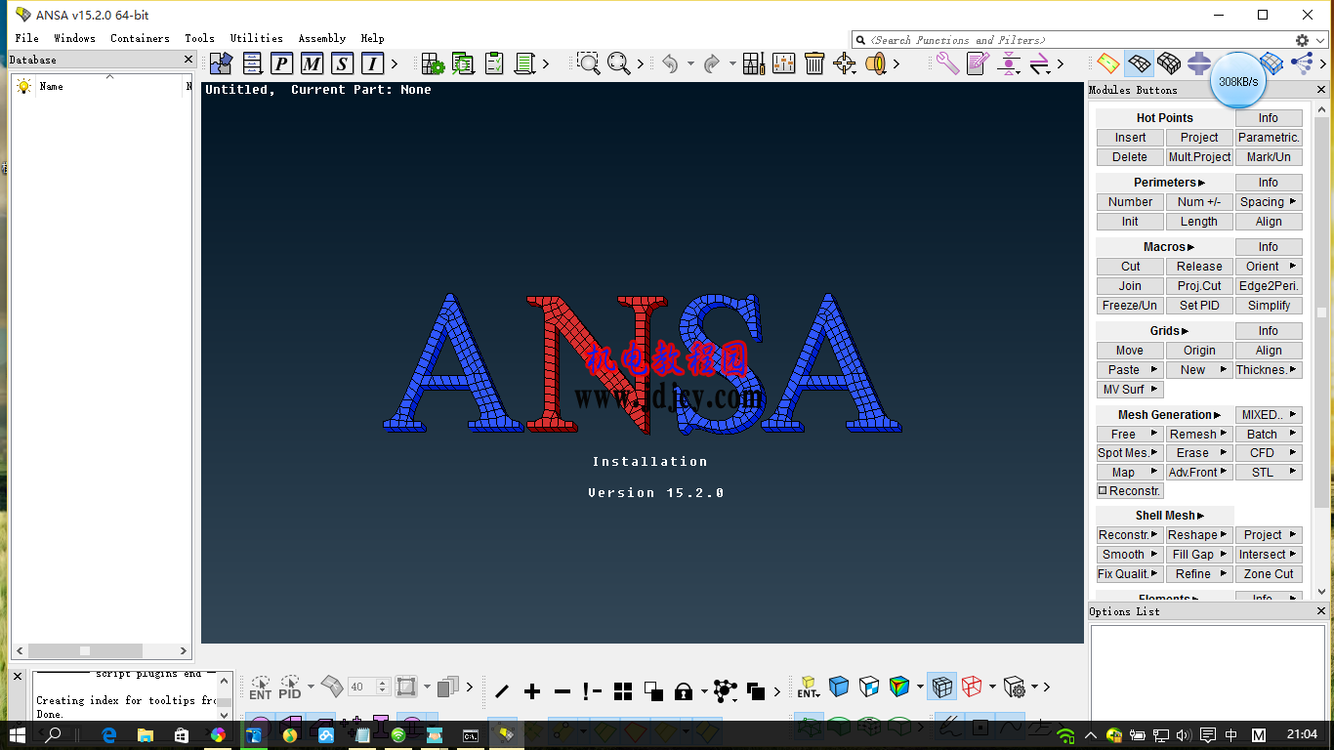Open the sliders settings icon
Screen dimensions: 1334x750
[x=784, y=64]
